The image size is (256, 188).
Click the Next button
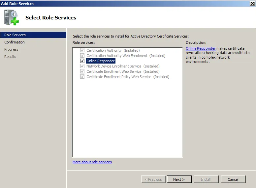pos(179,179)
